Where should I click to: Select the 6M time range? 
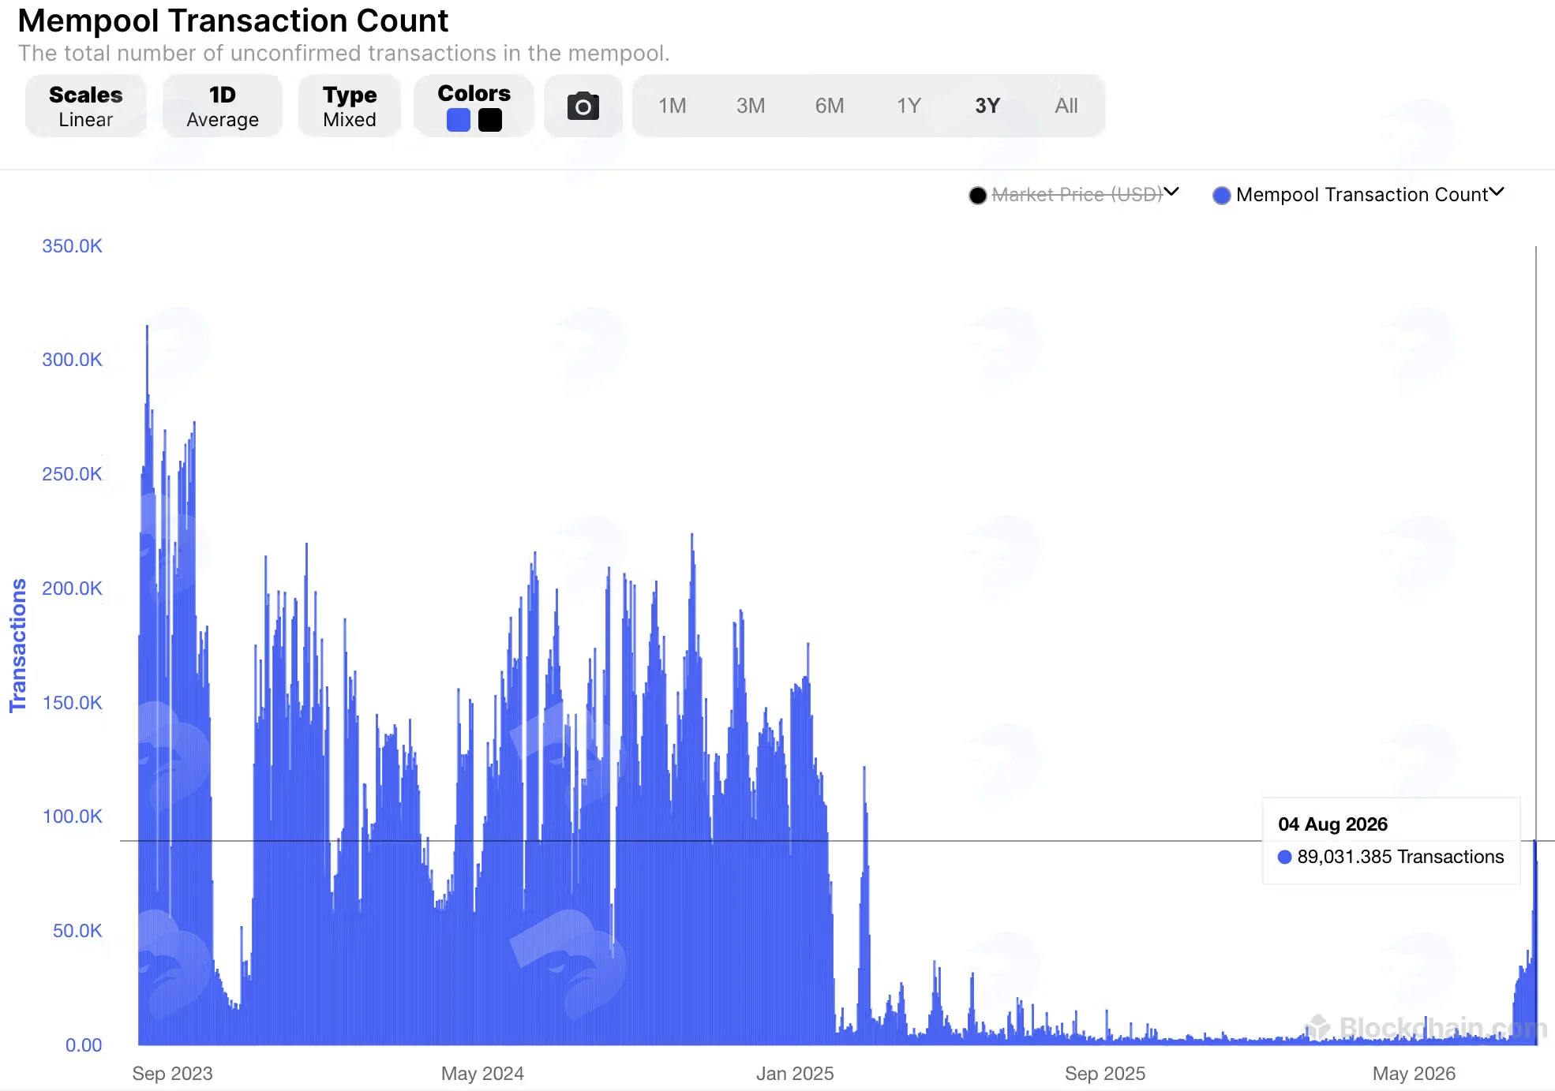(x=830, y=106)
